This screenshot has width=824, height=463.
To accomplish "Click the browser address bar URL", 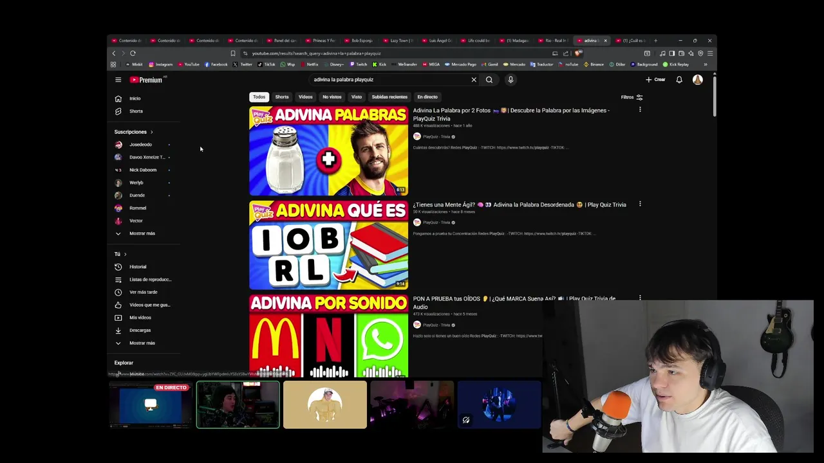I will coord(316,53).
